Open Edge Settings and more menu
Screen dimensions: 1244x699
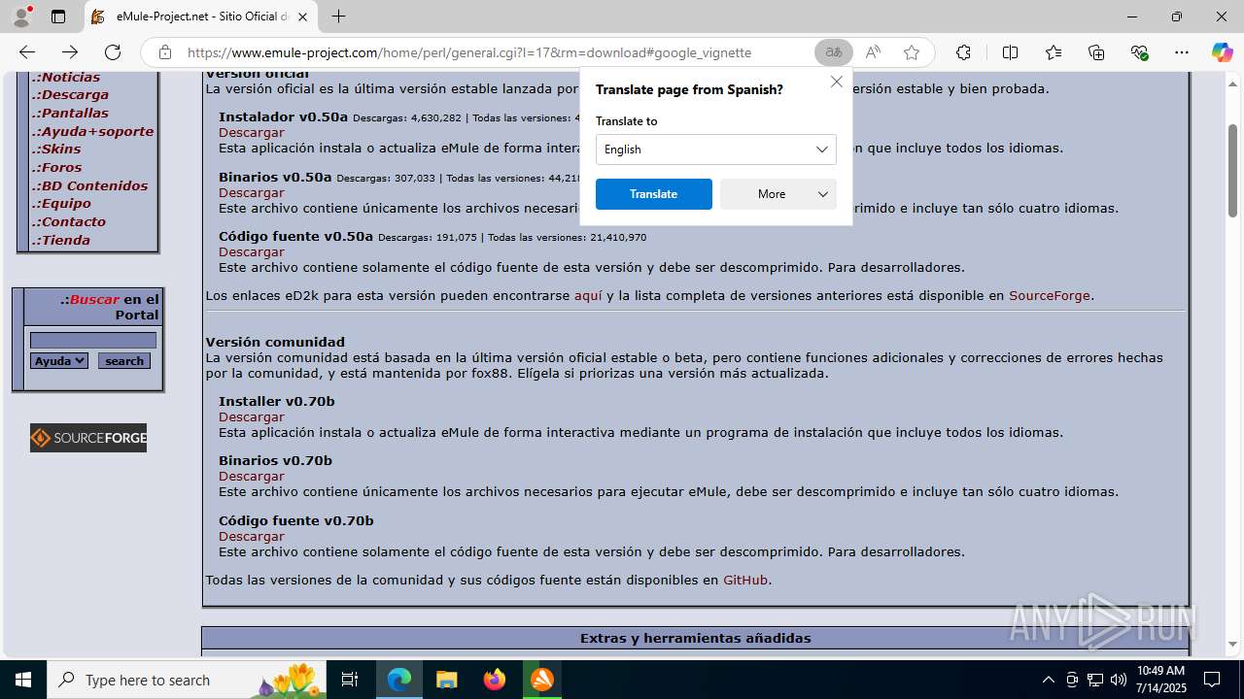[1182, 52]
